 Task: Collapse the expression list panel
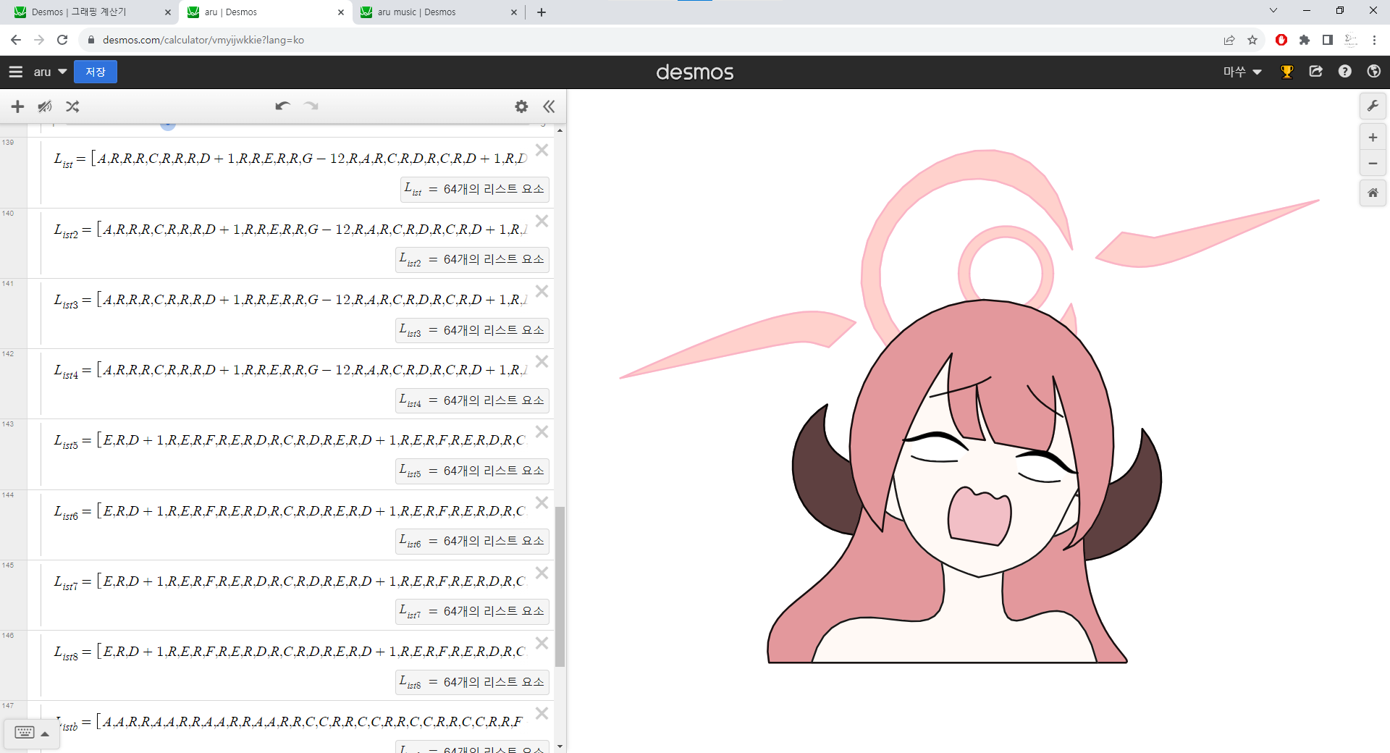click(549, 107)
